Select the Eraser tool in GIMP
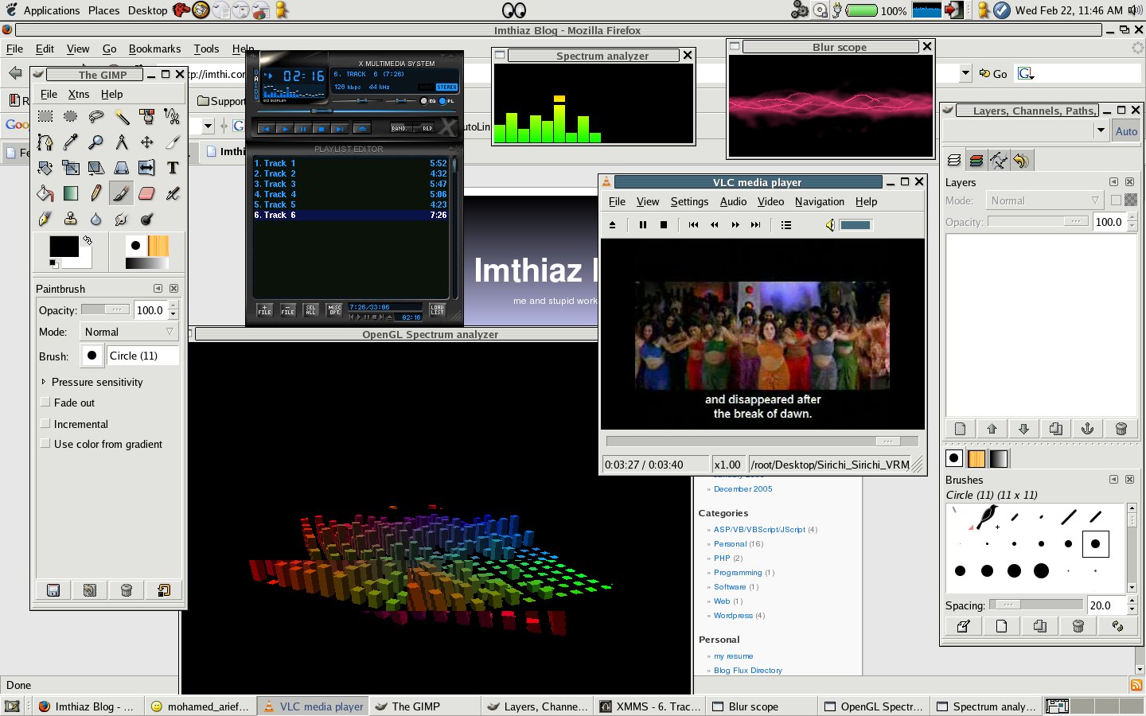Screen dimensions: 1146x716 [x=147, y=193]
